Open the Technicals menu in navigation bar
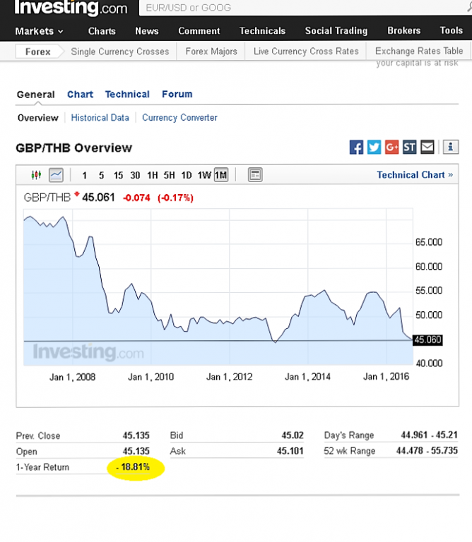This screenshot has width=472, height=542. (x=262, y=31)
